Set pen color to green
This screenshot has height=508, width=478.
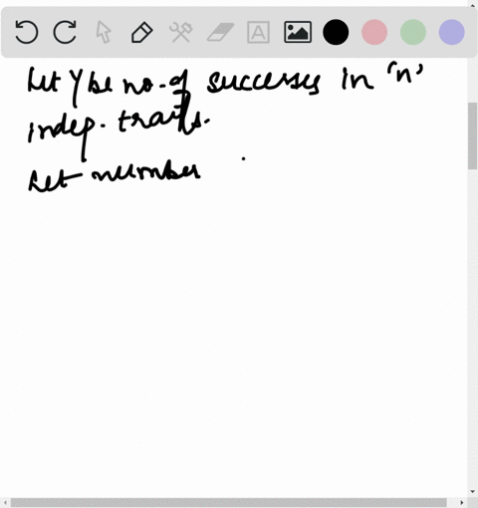[x=413, y=32]
